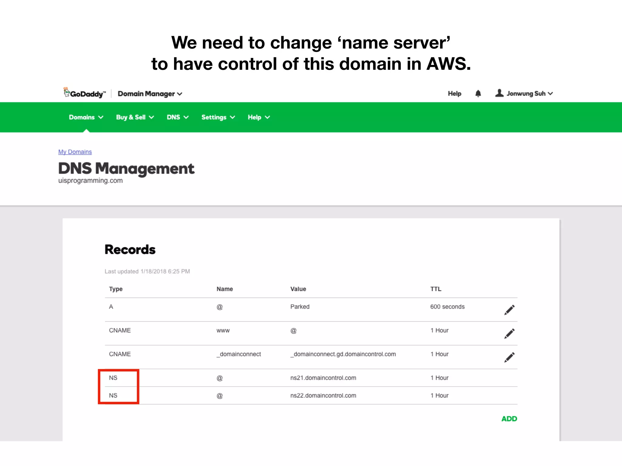The image size is (622, 466).
Task: Click ns21.domaincontrol.com value
Action: coord(323,378)
